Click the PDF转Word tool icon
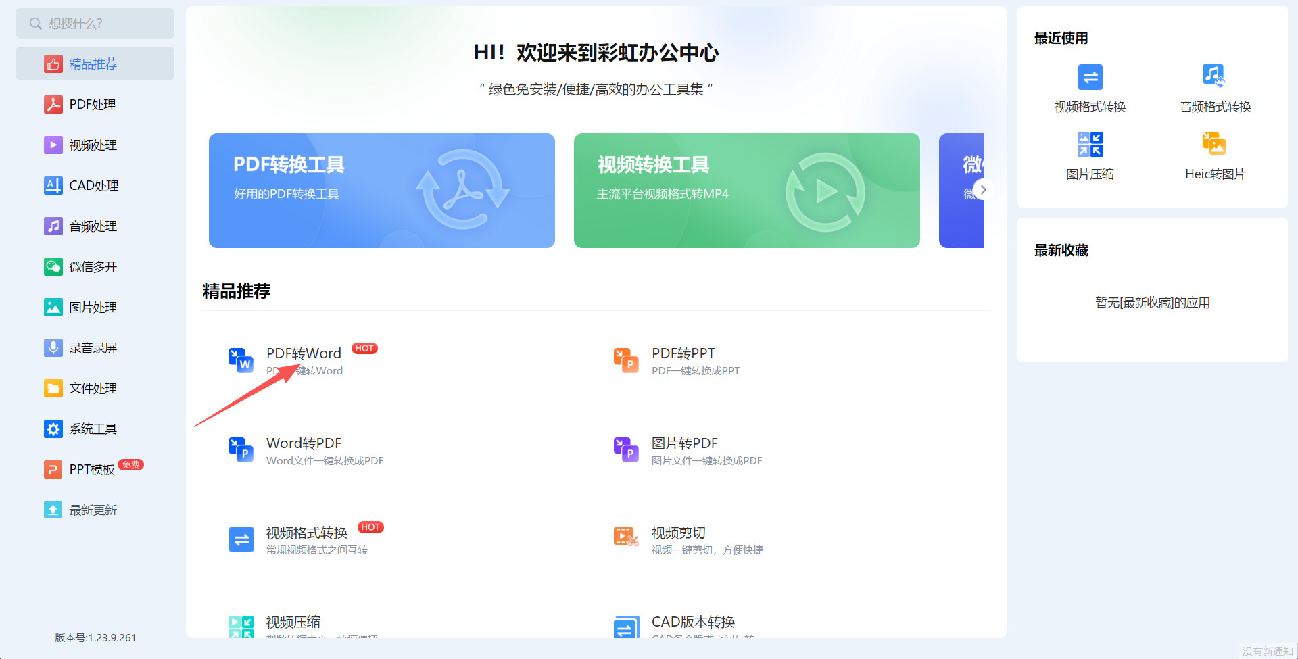This screenshot has height=659, width=1298. [x=241, y=360]
